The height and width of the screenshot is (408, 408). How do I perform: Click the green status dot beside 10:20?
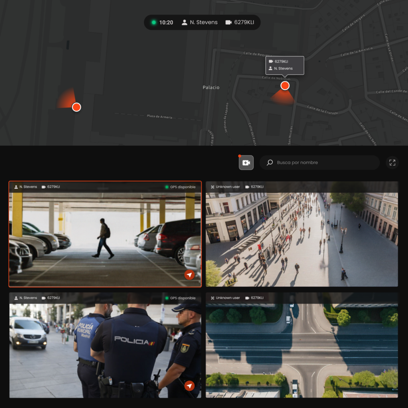153,22
